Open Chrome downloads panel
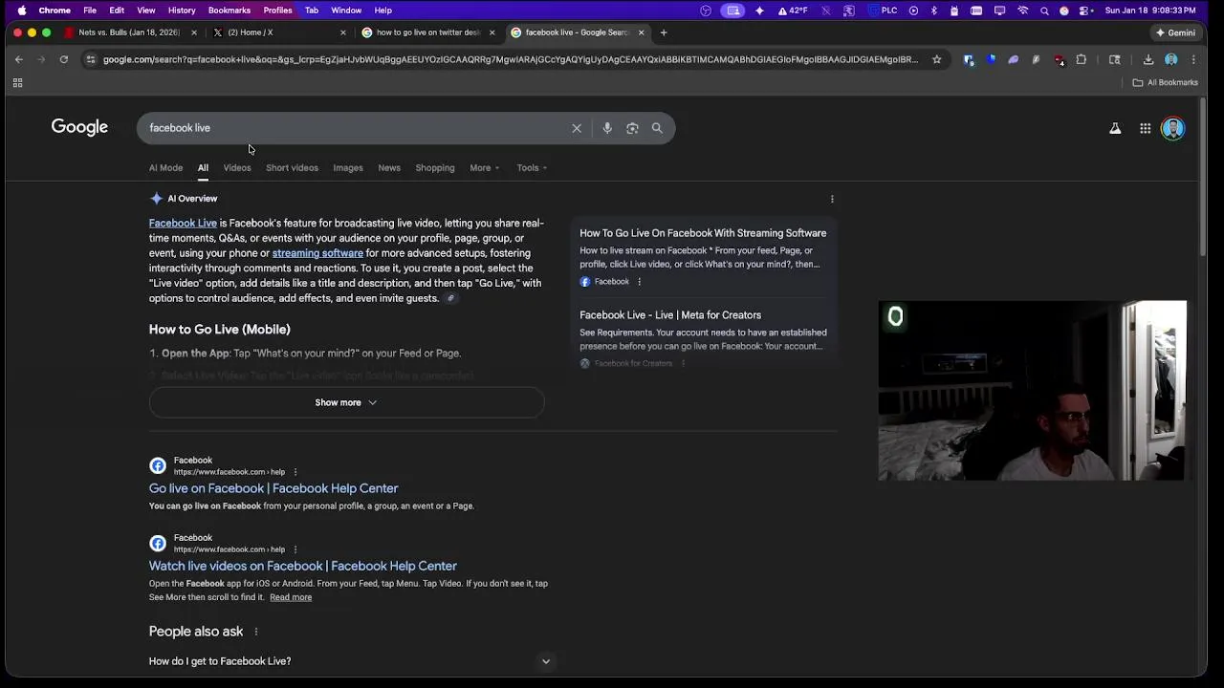Viewport: 1224px width, 688px height. pos(1148,59)
